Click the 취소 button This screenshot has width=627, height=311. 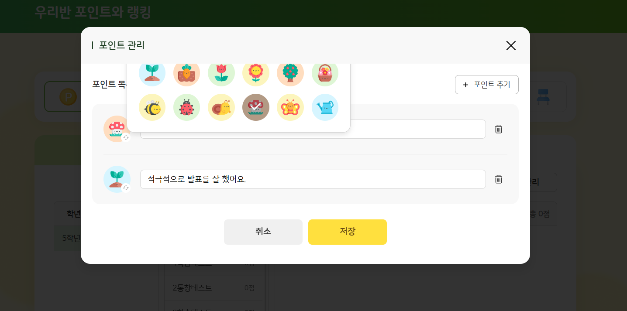(x=263, y=232)
